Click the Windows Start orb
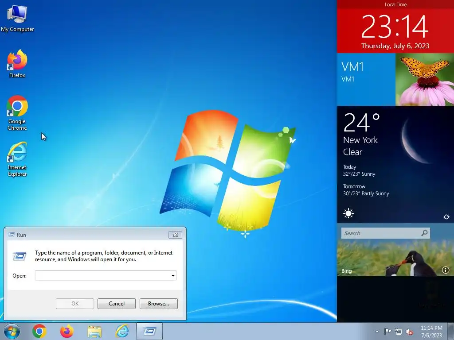454x340 pixels. point(12,331)
